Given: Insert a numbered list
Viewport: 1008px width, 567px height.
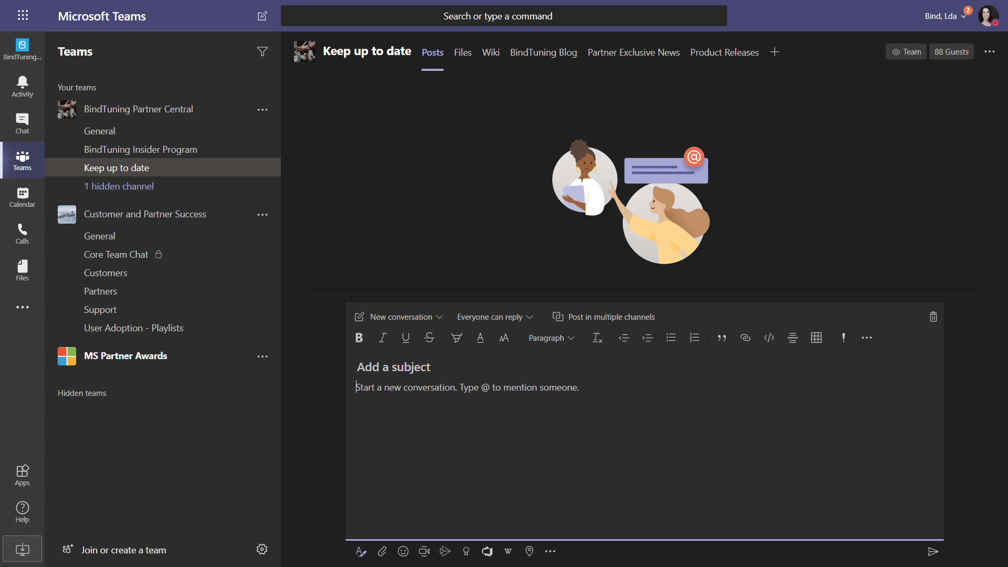Looking at the screenshot, I should click(695, 338).
